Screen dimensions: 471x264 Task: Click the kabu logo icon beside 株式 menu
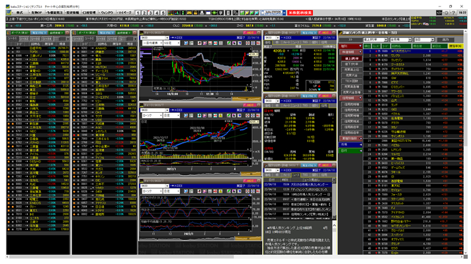9,13
